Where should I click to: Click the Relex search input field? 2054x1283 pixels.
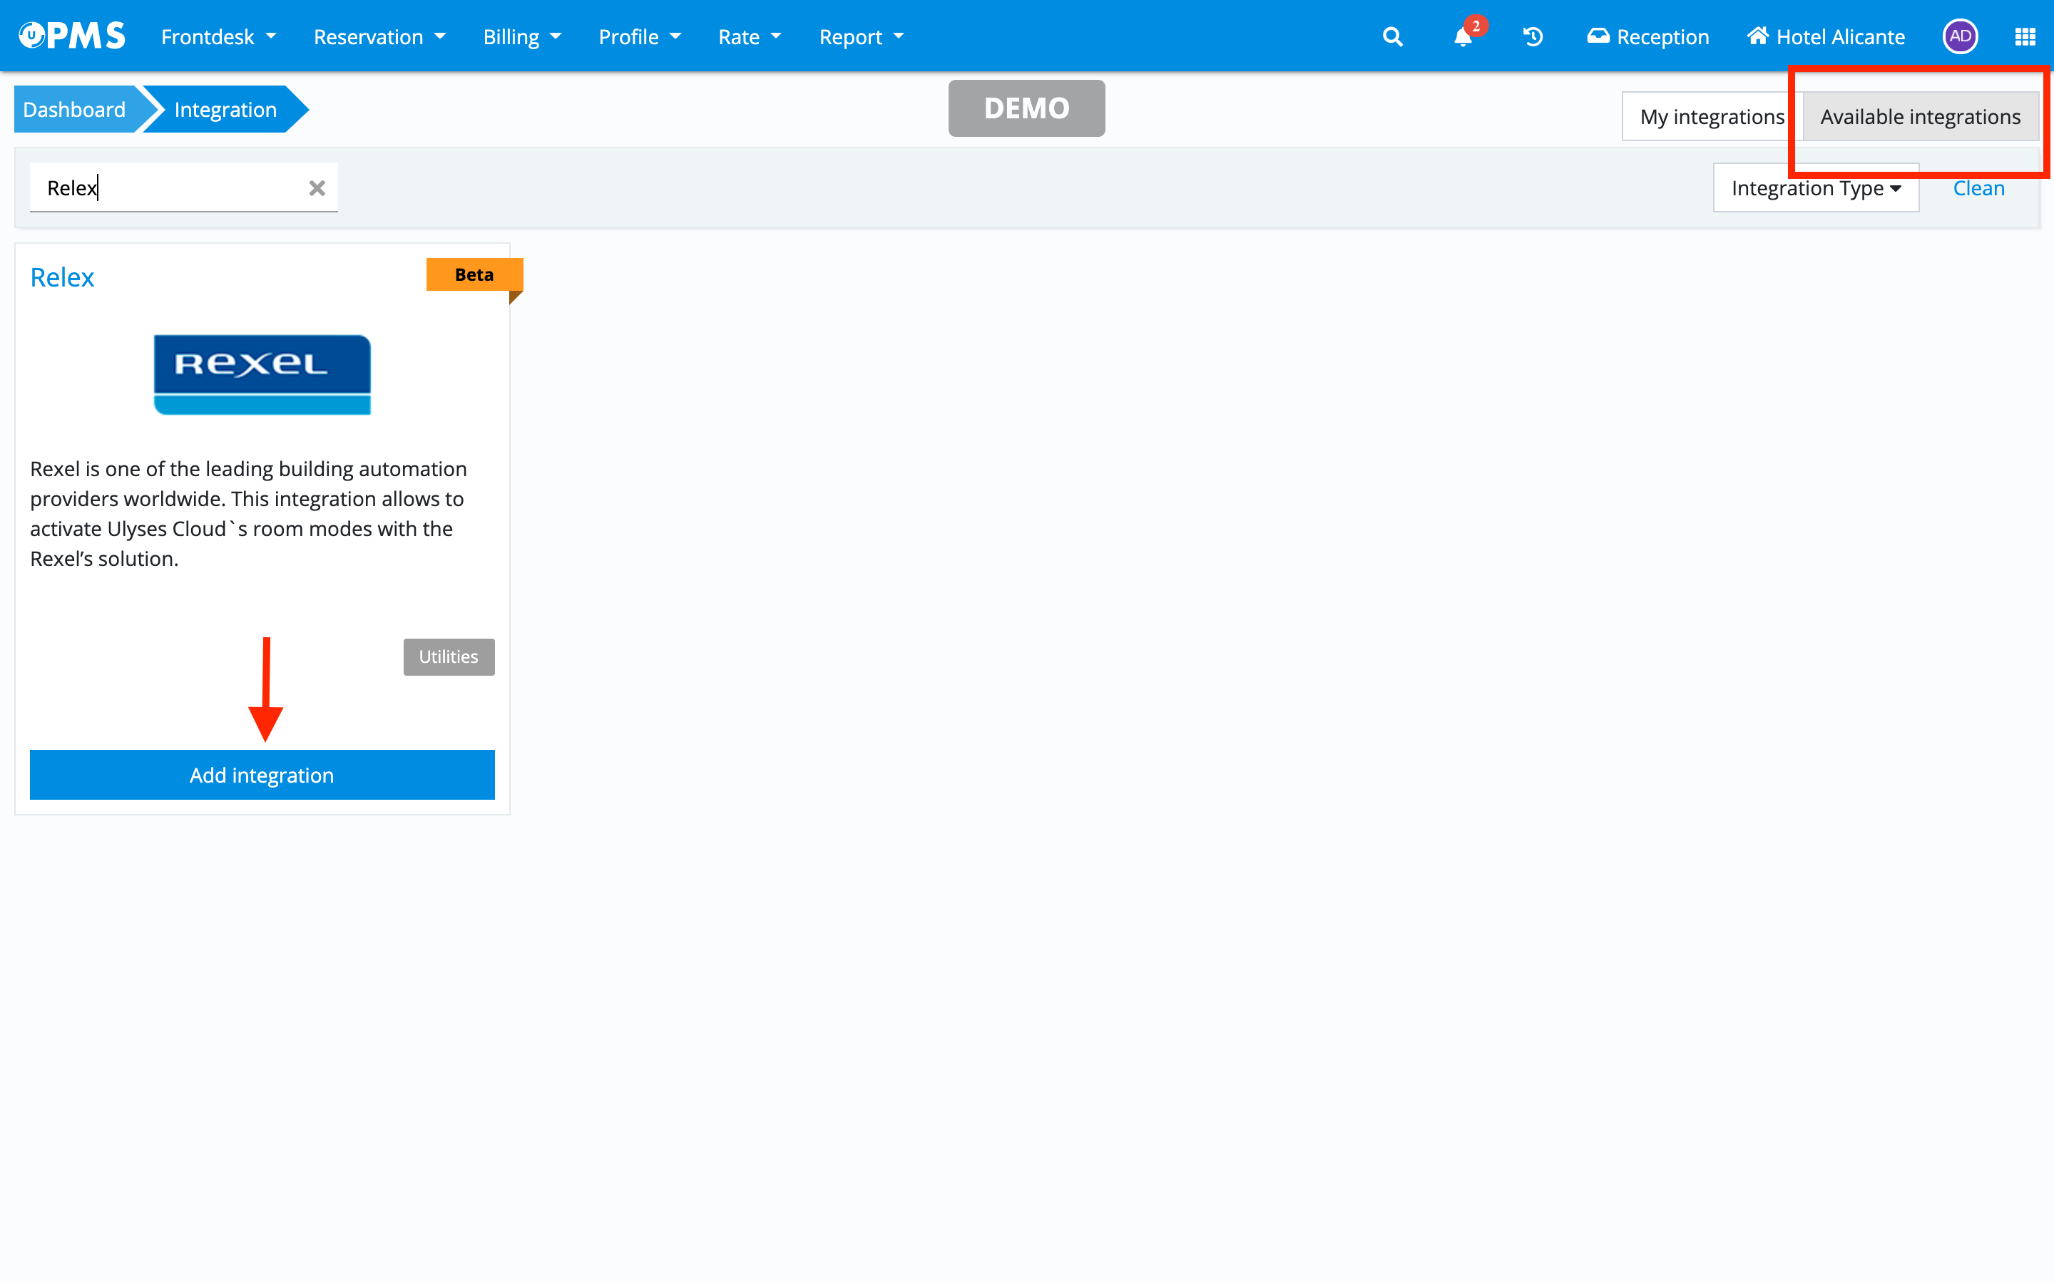coord(170,187)
